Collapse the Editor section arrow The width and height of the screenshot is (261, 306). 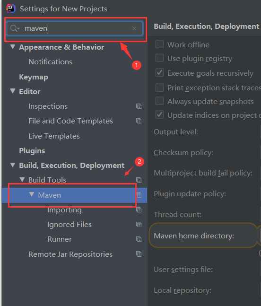pyautogui.click(x=13, y=91)
